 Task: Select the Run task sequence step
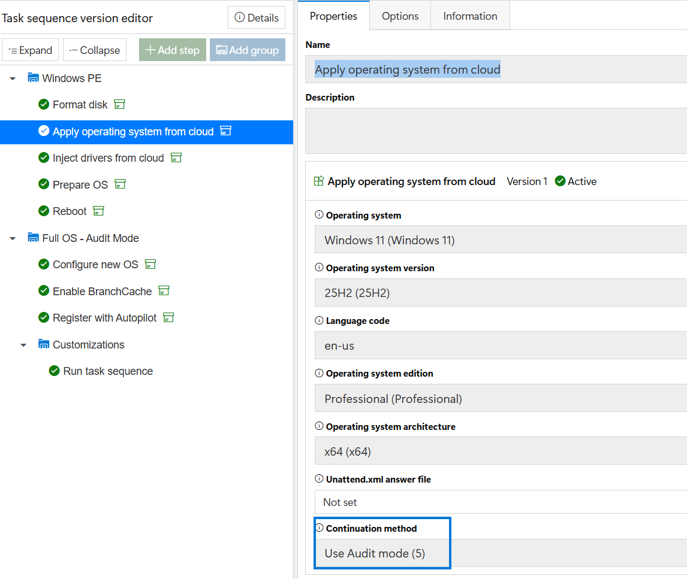tap(108, 371)
